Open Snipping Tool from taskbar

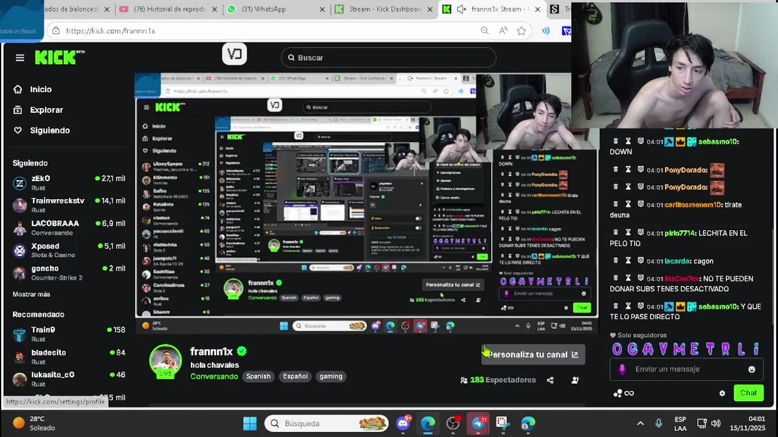click(502, 423)
